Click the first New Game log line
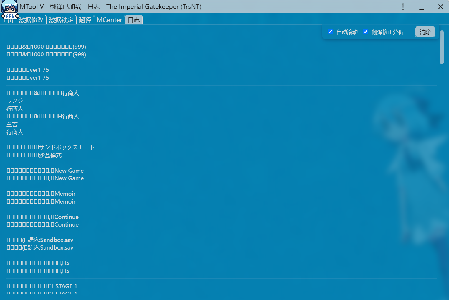The width and height of the screenshot is (449, 300). (45, 171)
